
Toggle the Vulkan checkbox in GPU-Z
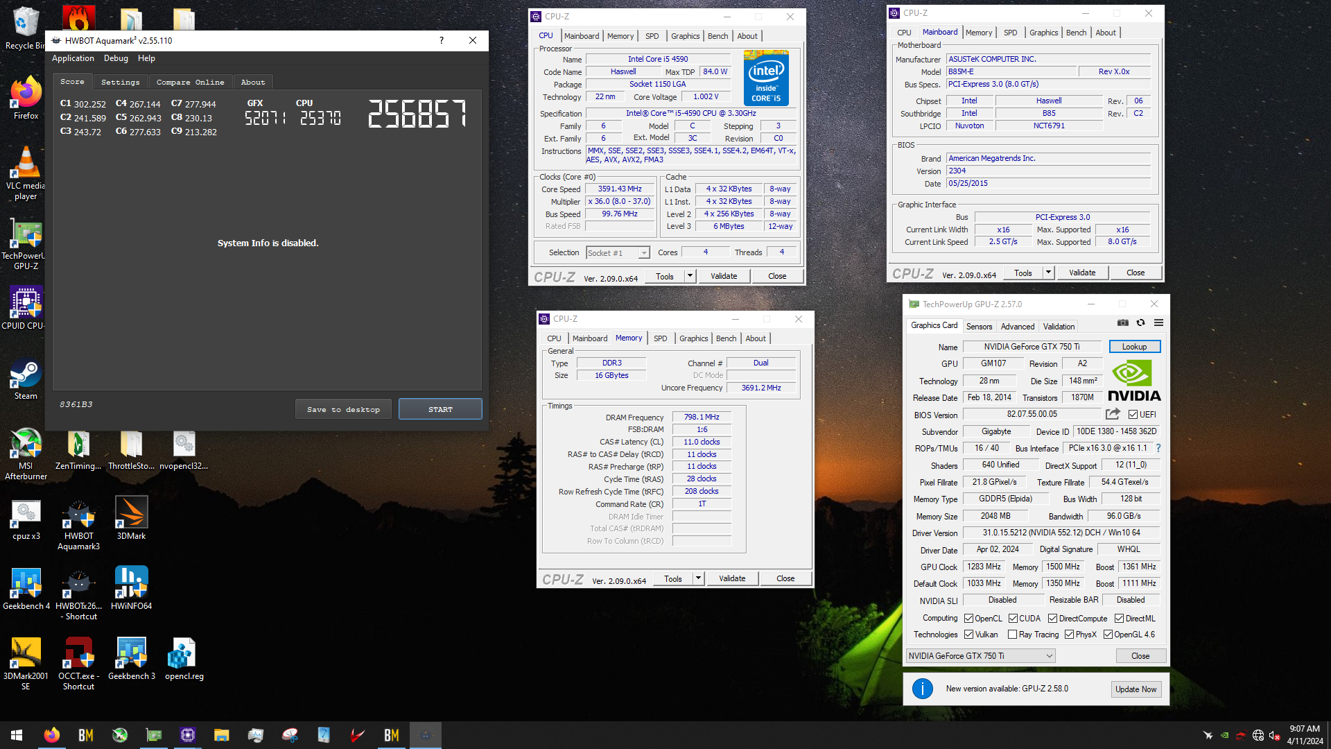(x=968, y=634)
